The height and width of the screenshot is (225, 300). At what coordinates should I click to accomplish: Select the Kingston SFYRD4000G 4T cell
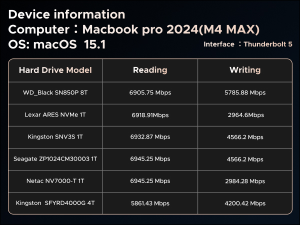pos(55,203)
